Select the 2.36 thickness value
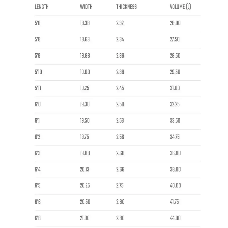The image size is (228, 228). (120, 56)
